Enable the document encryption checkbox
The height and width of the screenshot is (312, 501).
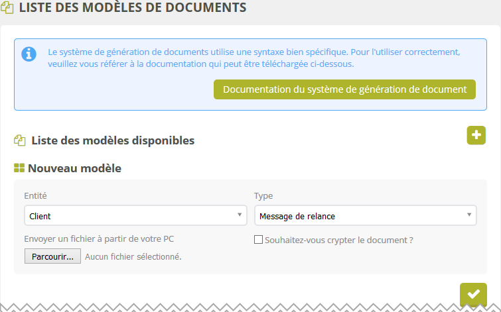(x=259, y=240)
